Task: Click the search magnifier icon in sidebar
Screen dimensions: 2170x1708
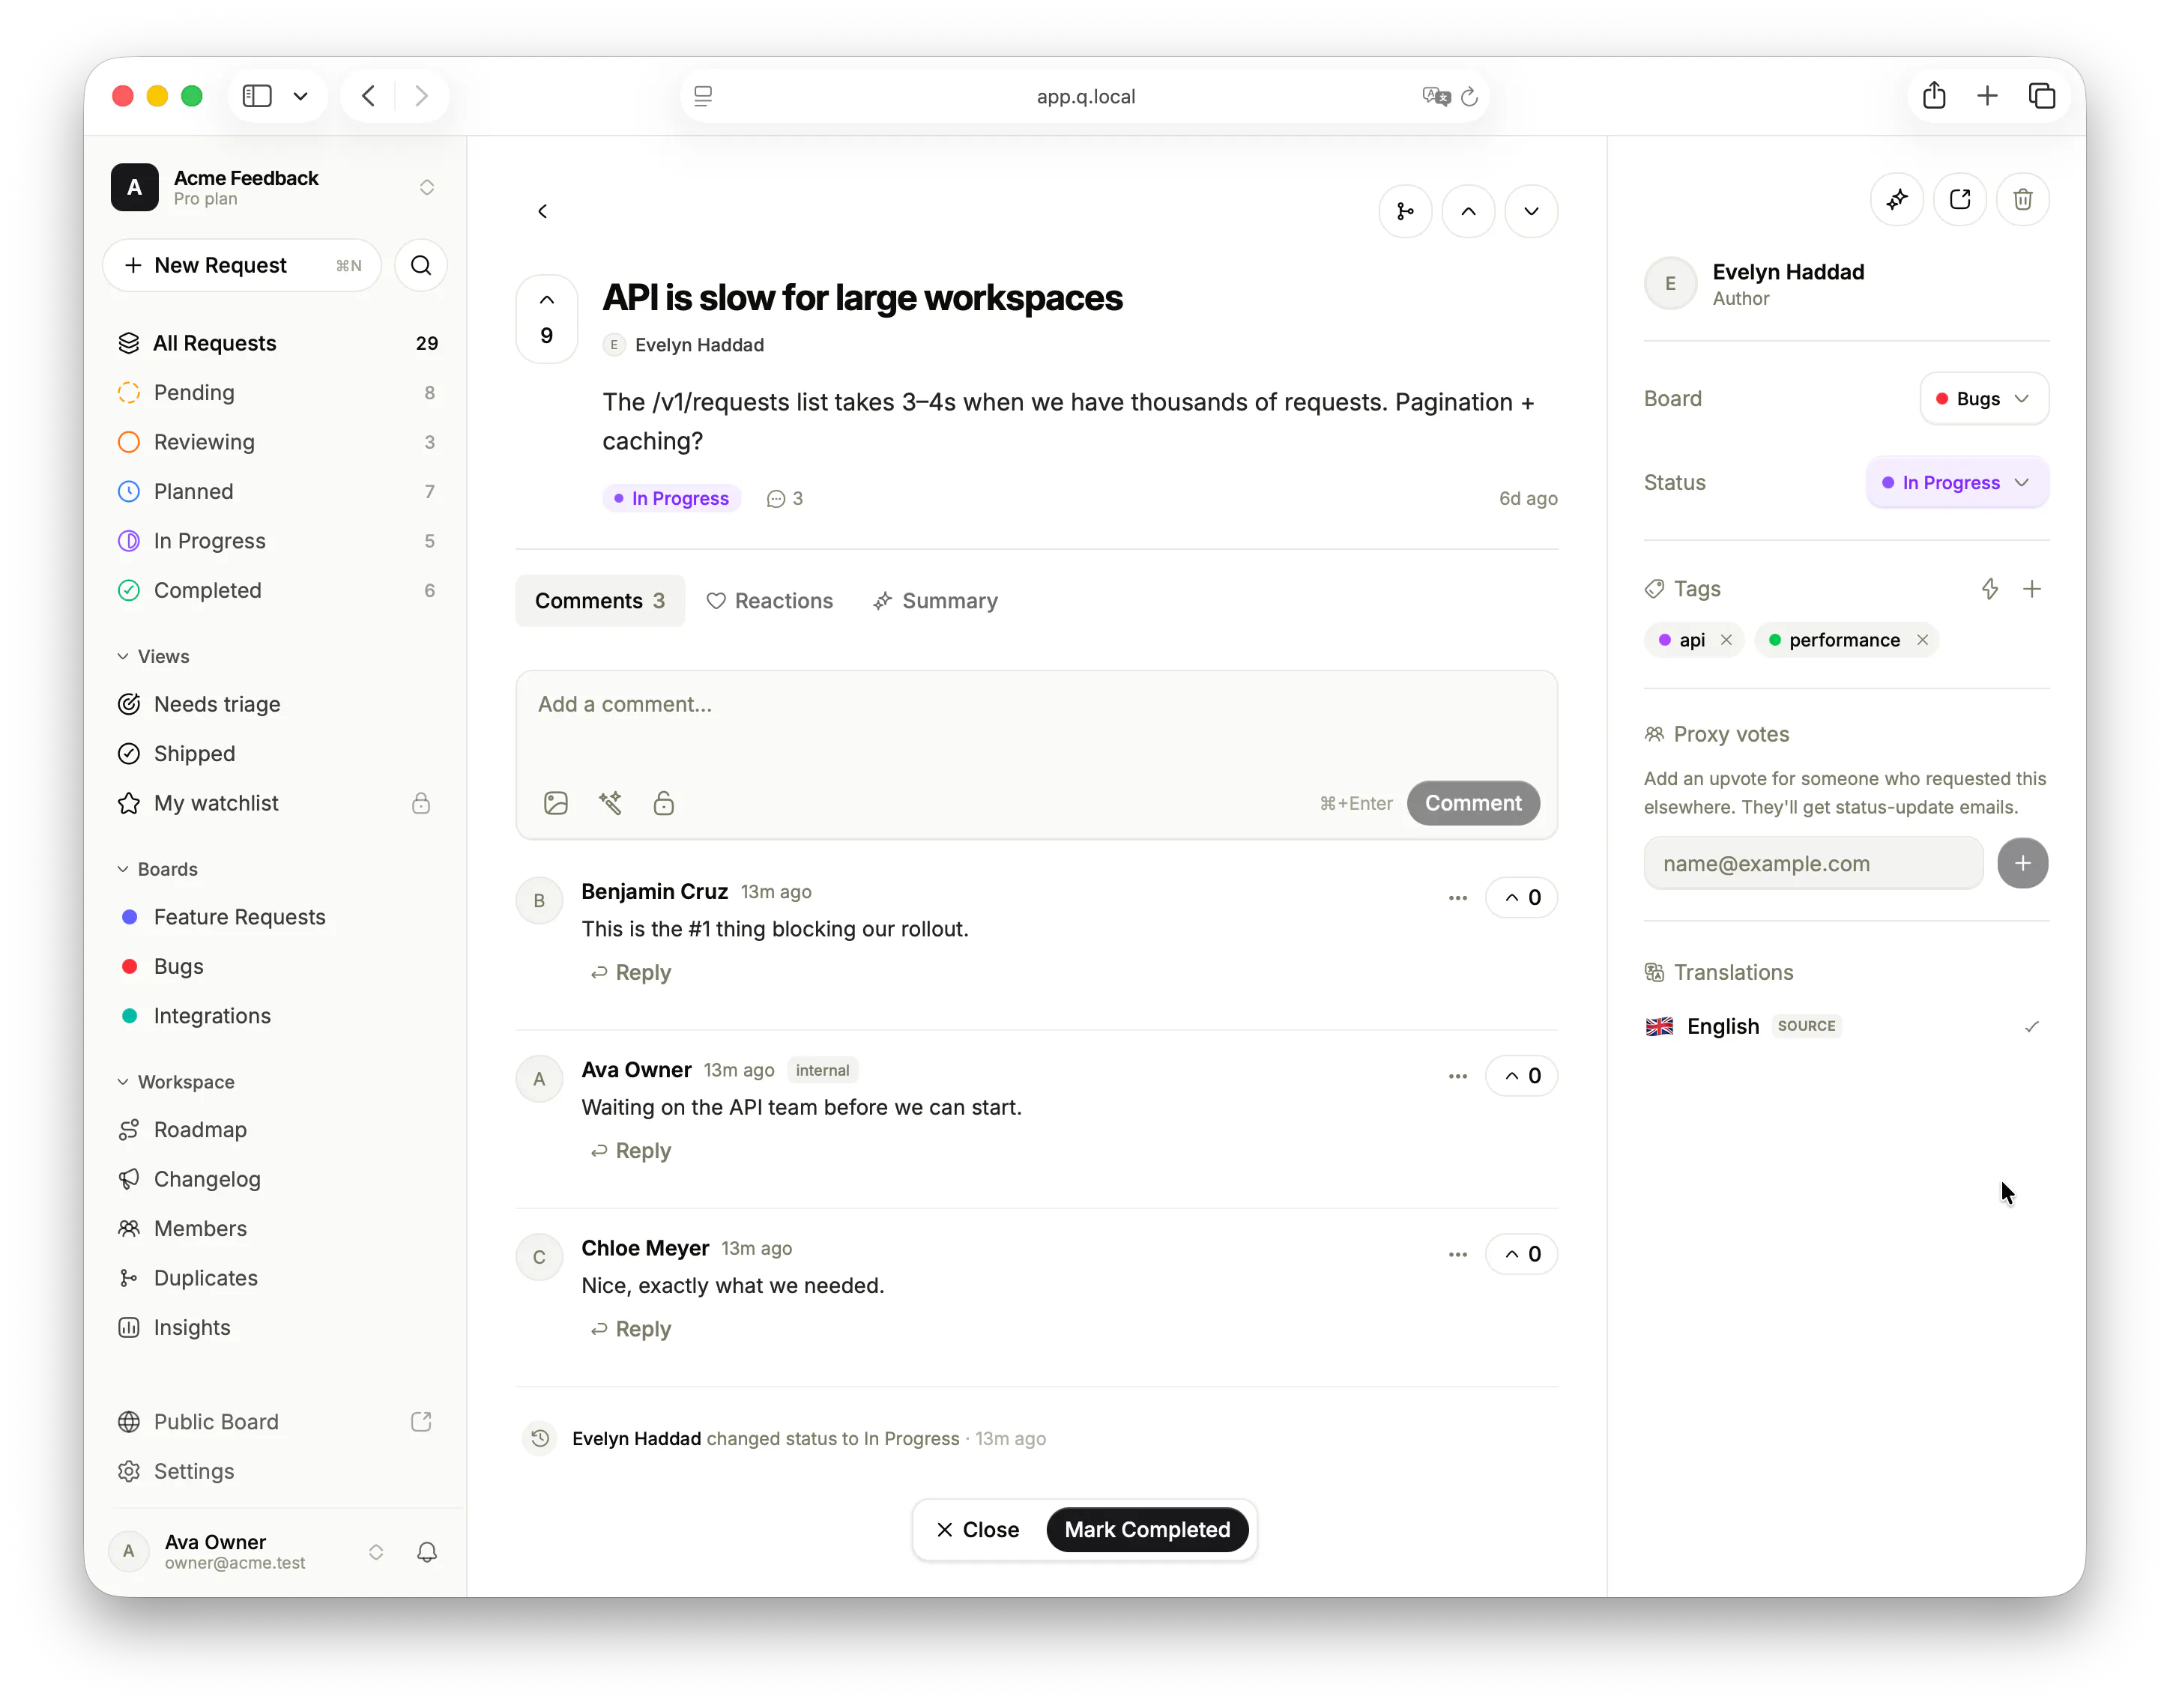Action: pos(421,265)
